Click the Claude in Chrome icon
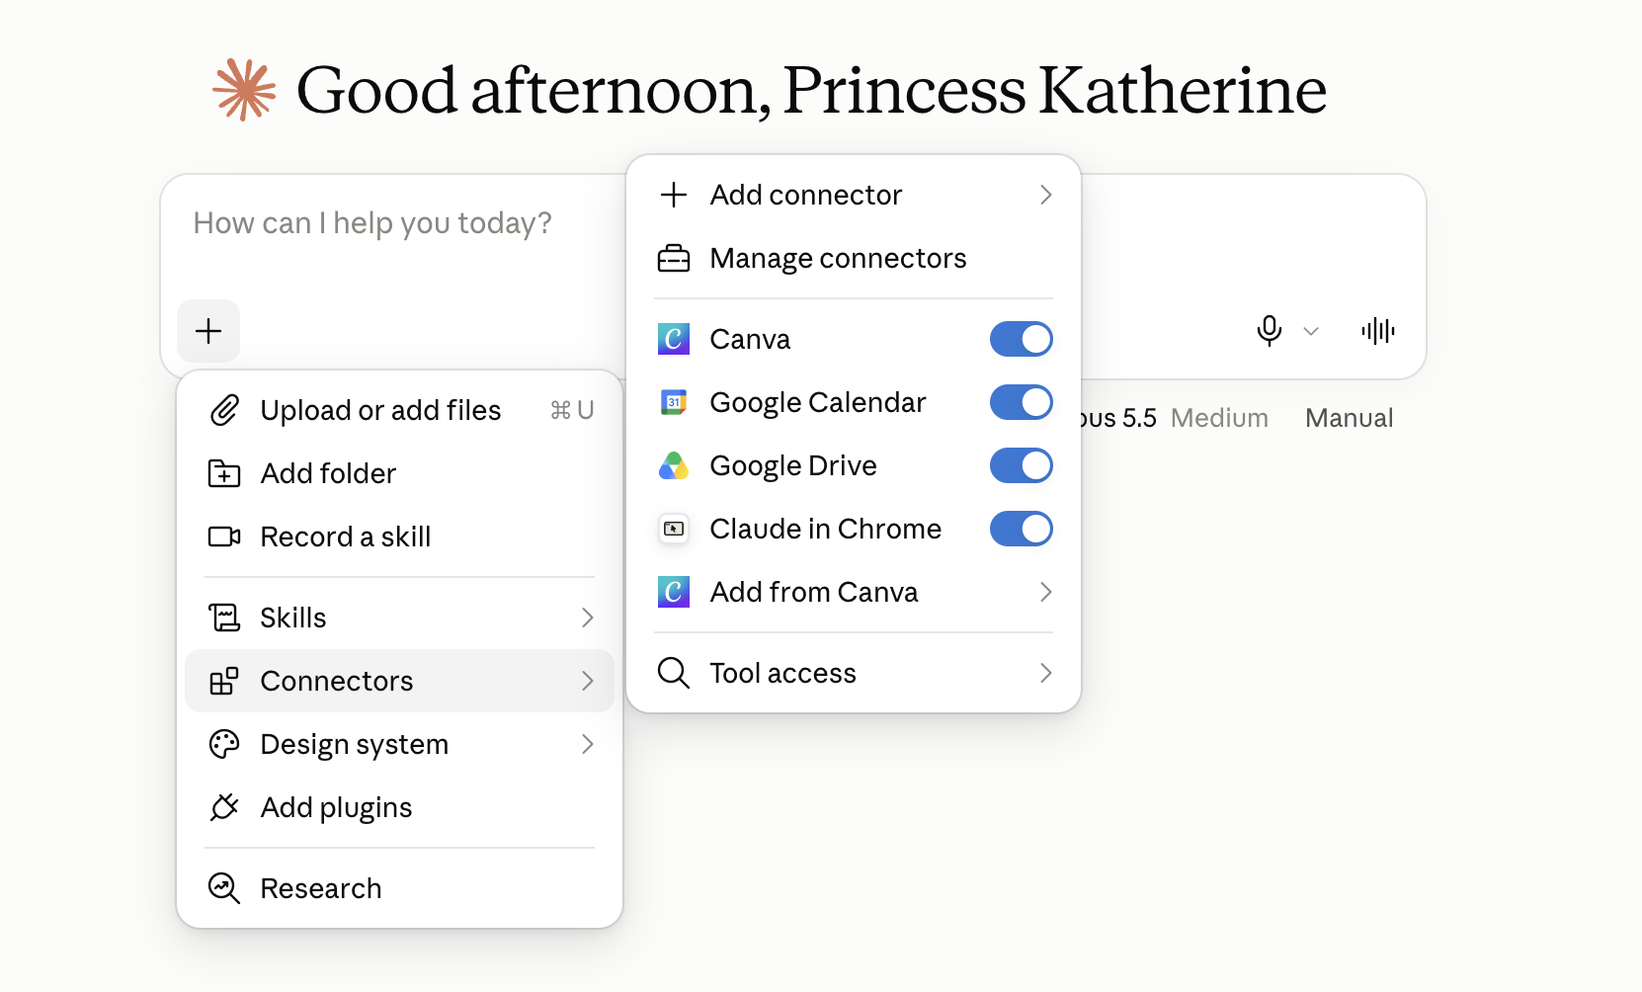This screenshot has width=1642, height=992. (x=674, y=529)
